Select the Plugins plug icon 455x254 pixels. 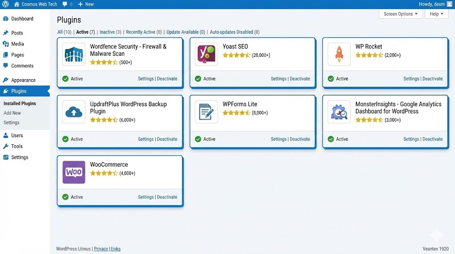[x=5, y=91]
